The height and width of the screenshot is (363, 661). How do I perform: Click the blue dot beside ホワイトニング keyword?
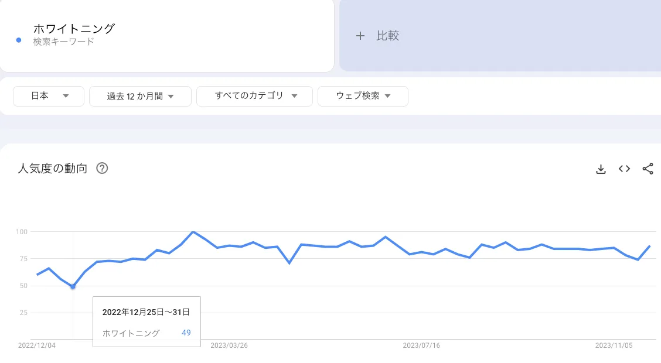coord(18,41)
